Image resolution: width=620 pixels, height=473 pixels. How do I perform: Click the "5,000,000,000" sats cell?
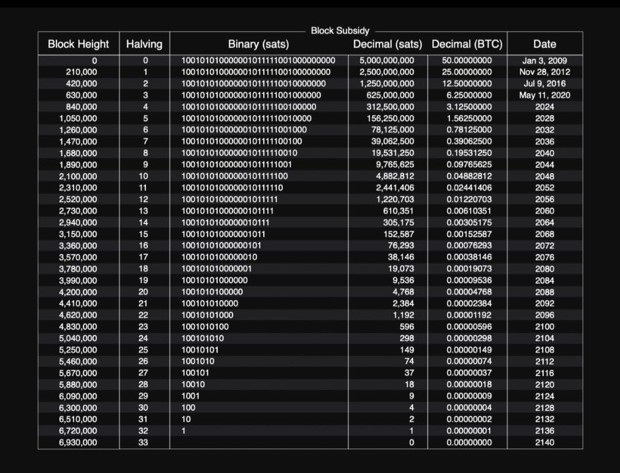coord(387,60)
